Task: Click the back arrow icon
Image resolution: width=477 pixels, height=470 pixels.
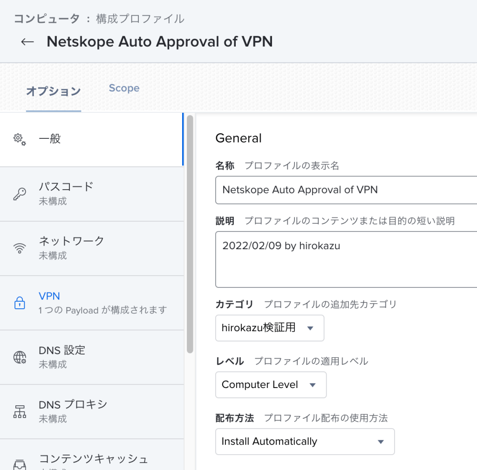Action: tap(27, 41)
